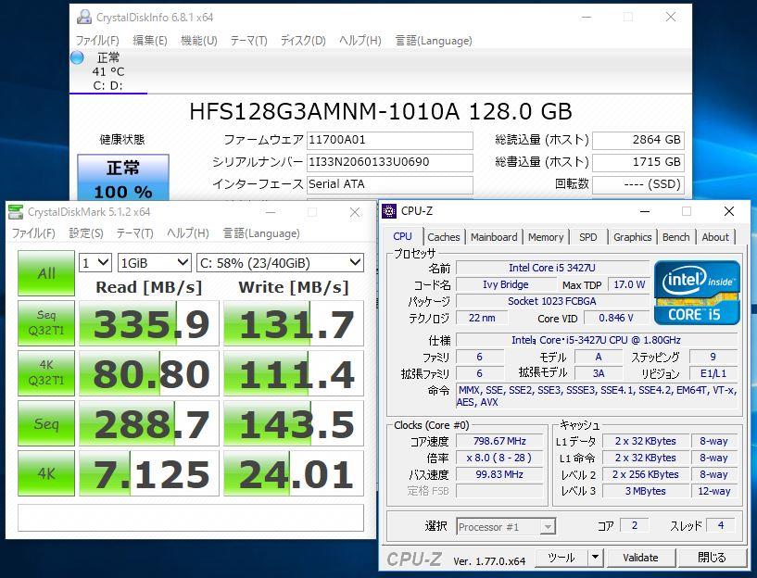Click the total host reads value 2864 GB
This screenshot has width=757, height=578.
(638, 140)
